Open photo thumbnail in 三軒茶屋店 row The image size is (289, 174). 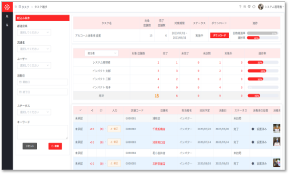click(277, 163)
